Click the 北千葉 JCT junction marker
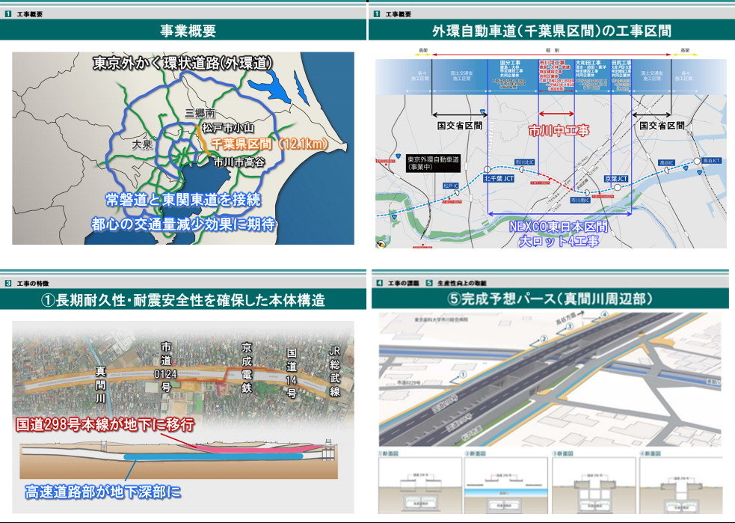The width and height of the screenshot is (735, 523). [x=487, y=170]
